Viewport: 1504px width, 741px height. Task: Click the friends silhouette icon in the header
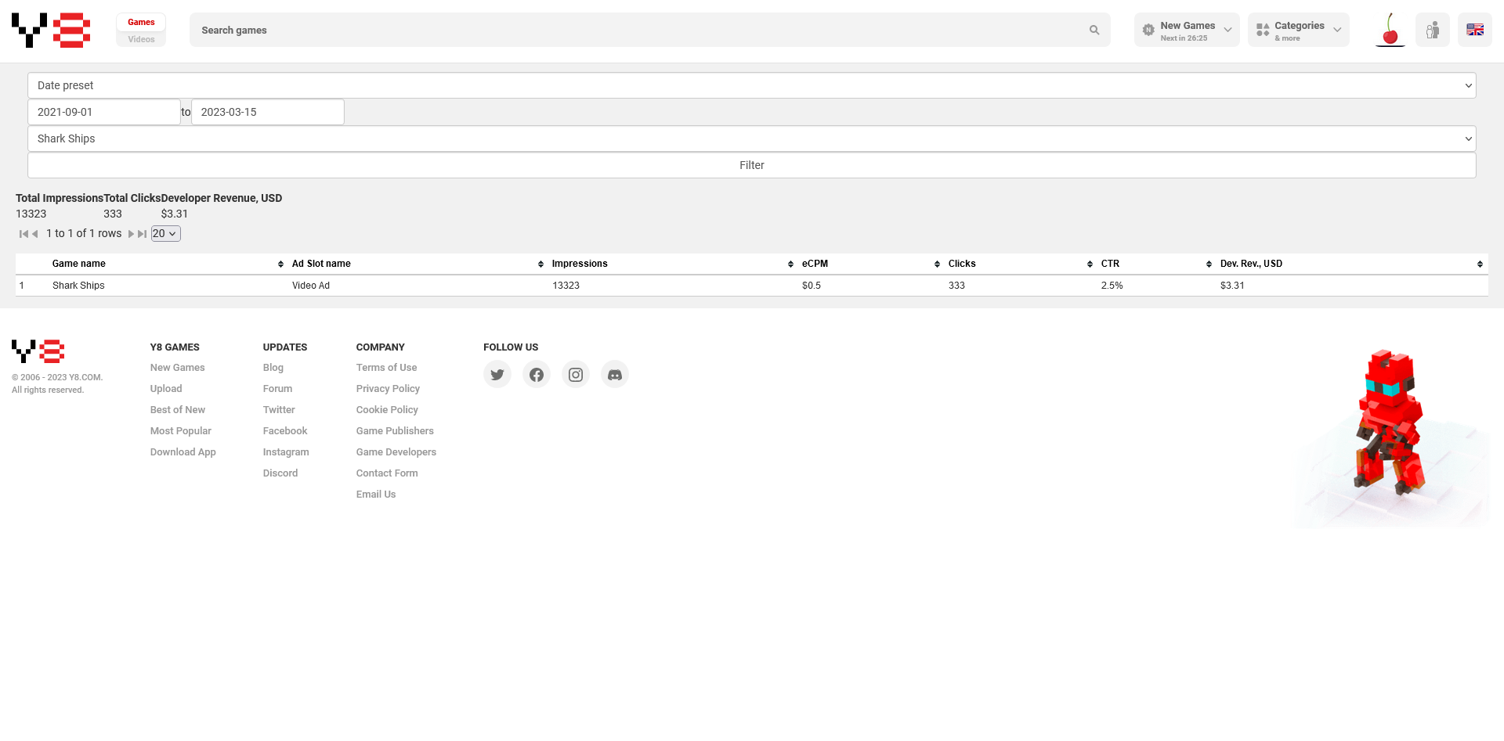tap(1433, 30)
